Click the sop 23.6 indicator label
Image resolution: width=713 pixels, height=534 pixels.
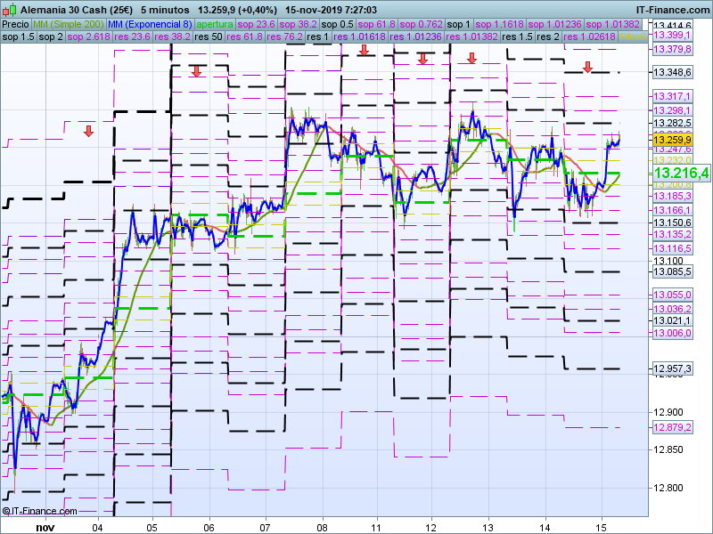point(260,24)
